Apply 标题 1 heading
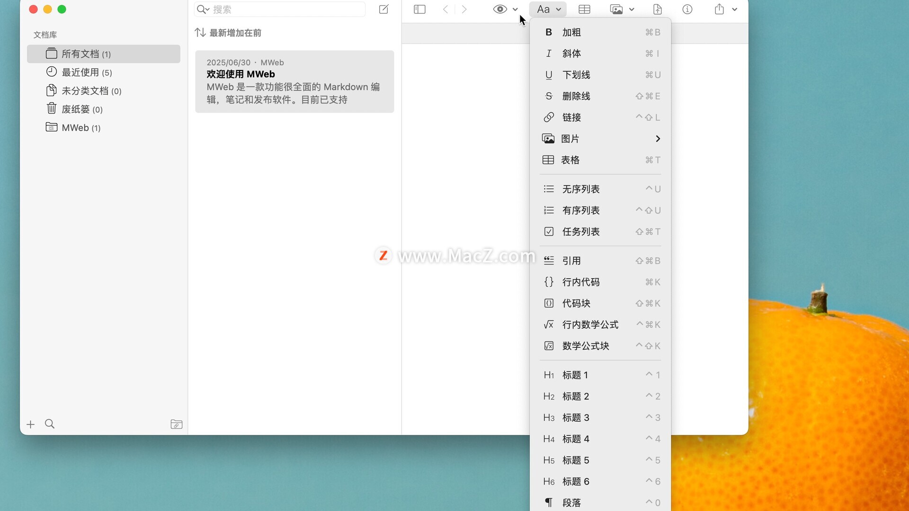The width and height of the screenshot is (909, 511). pos(600,375)
